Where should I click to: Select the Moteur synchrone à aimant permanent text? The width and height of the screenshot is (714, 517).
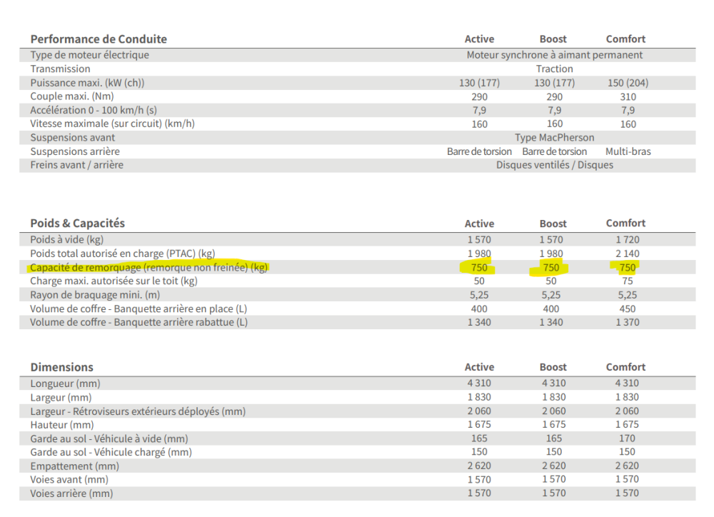tap(554, 55)
